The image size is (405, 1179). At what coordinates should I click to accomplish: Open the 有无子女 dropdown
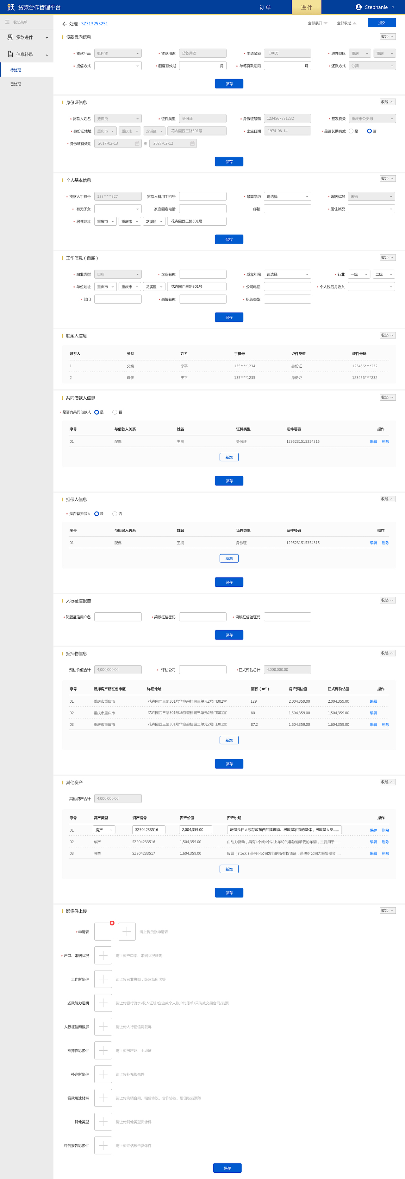118,209
